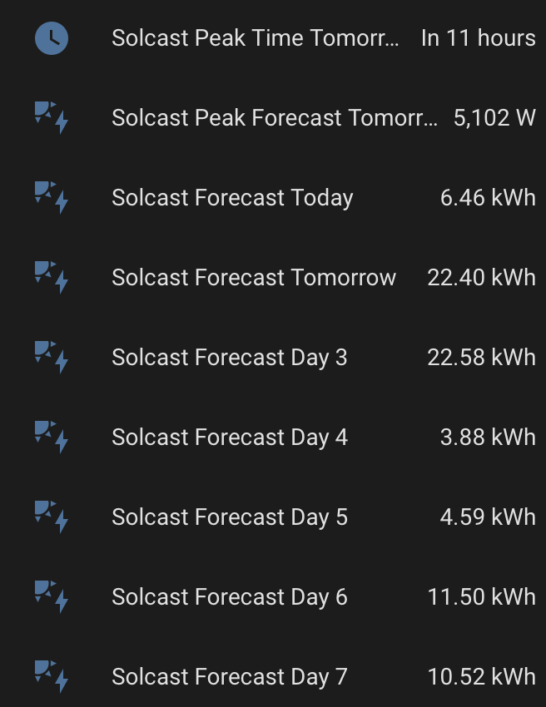546x707 pixels.
Task: Click the 11.50 kWh value
Action: (481, 597)
